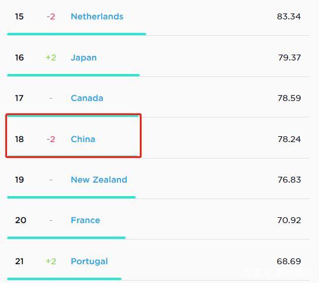Click the -2 change indicator beside Netherlands
319x283 pixels.
tap(51, 16)
